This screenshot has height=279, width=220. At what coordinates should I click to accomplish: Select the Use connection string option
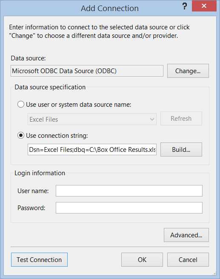pos(21,136)
